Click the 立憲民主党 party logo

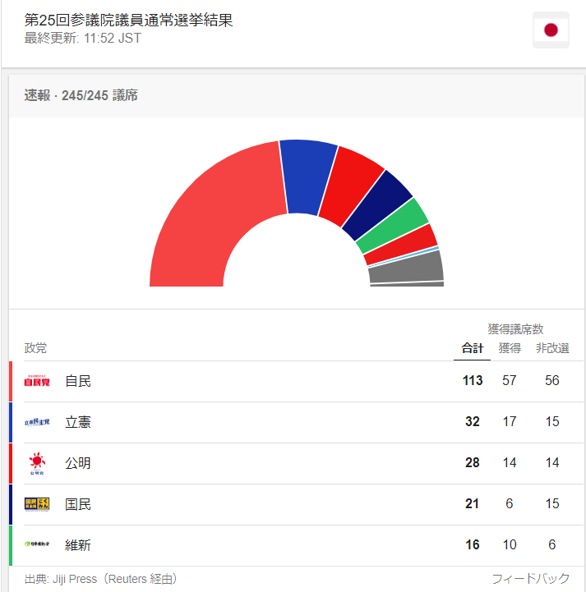point(37,422)
